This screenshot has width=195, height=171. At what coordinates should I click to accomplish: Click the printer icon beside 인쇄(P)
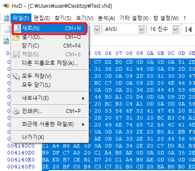point(16,111)
